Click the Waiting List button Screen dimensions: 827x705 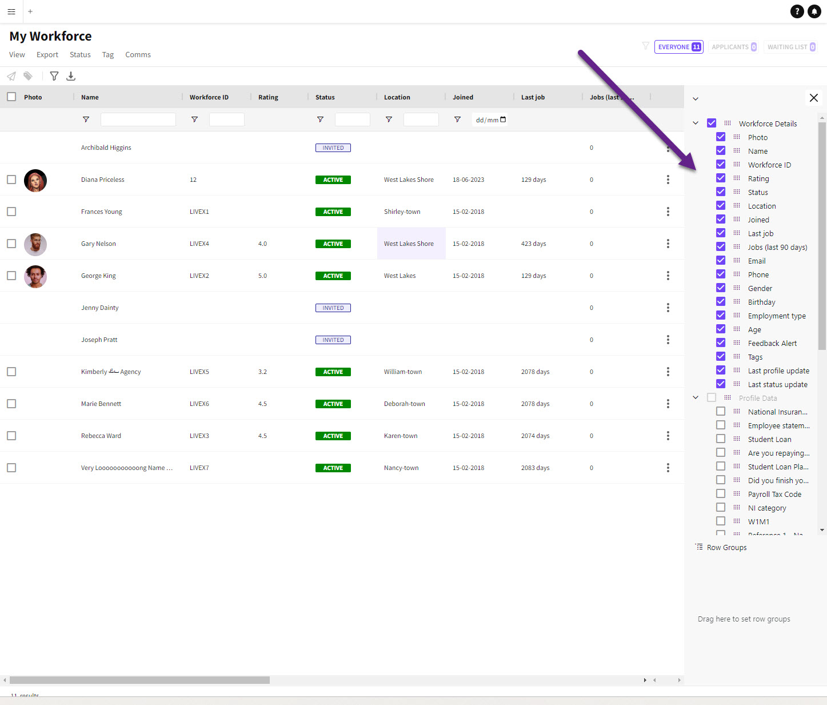click(x=791, y=47)
